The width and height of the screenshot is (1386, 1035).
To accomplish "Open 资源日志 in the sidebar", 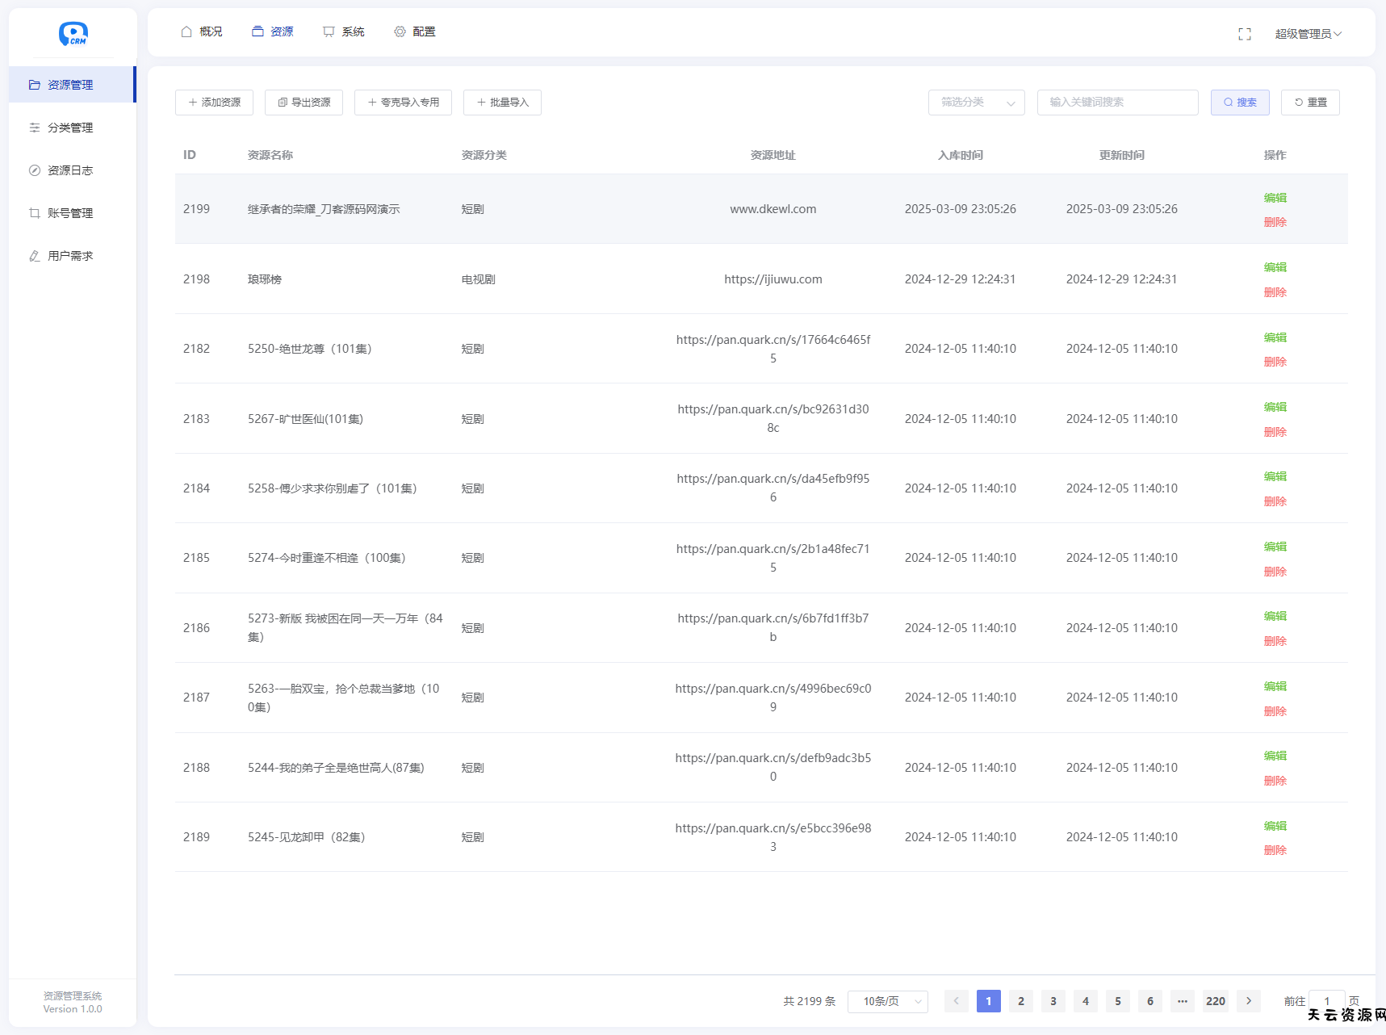I will point(70,170).
